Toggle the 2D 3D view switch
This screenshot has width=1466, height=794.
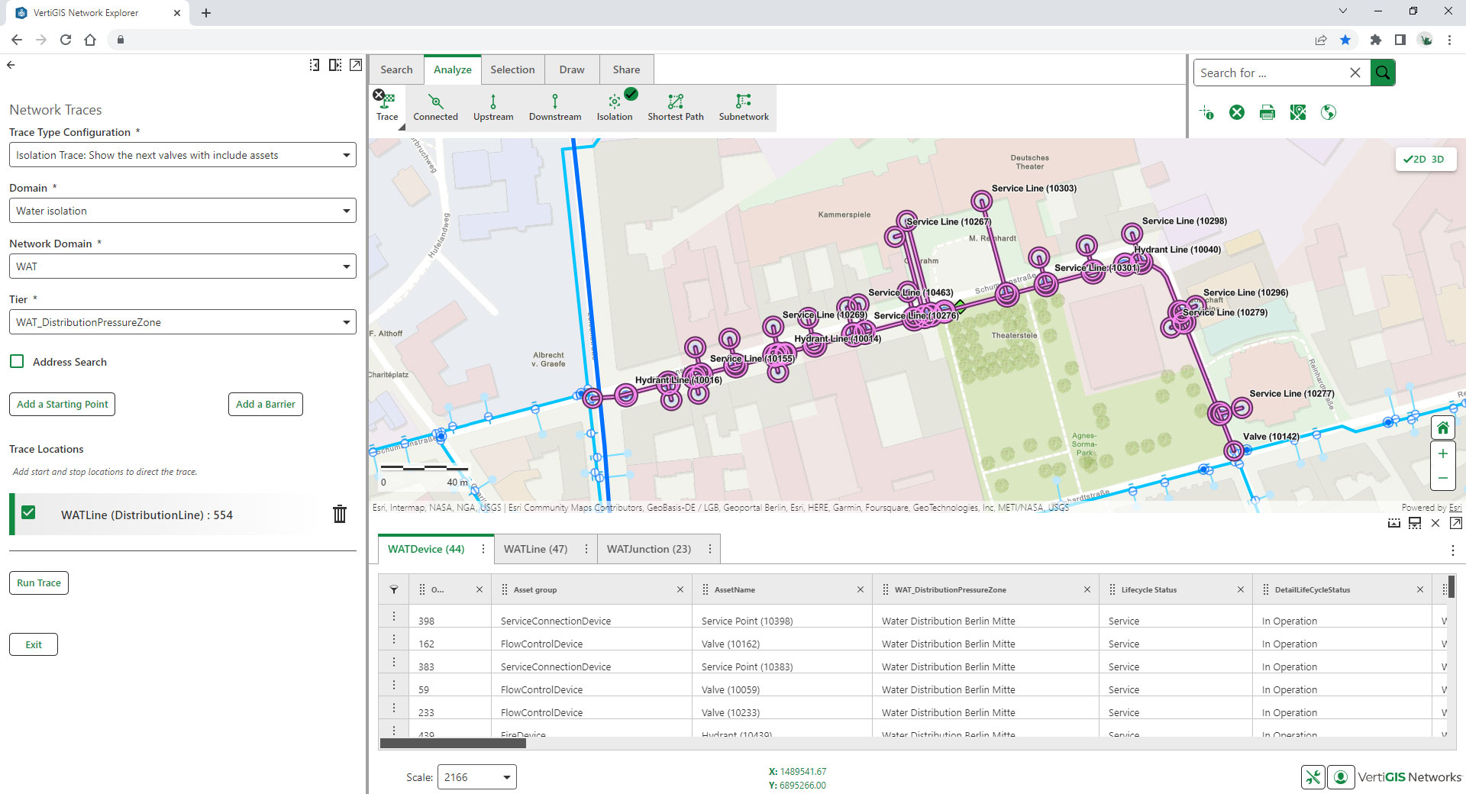[x=1425, y=159]
